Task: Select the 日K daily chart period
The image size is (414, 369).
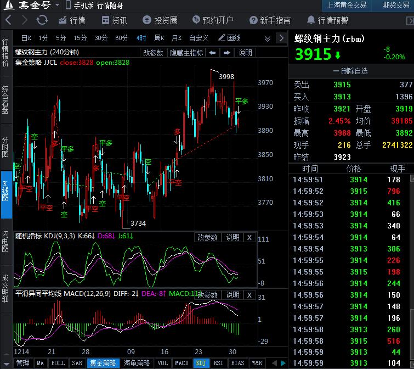Action: pyautogui.click(x=26, y=38)
